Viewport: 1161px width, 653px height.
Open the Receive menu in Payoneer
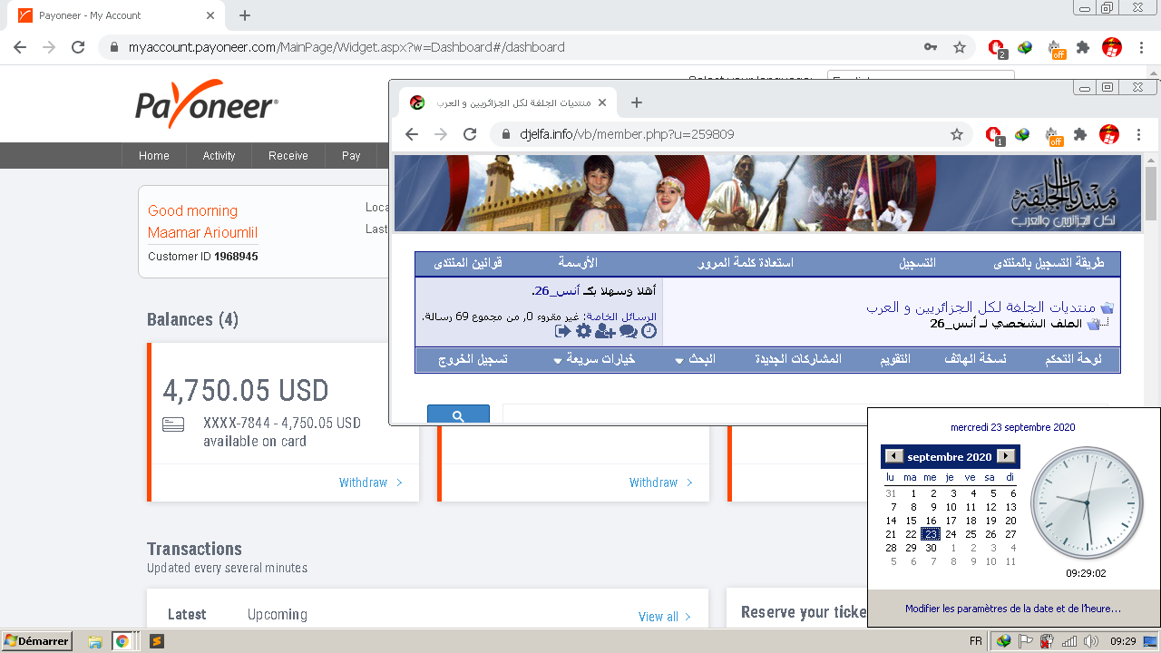(x=288, y=156)
